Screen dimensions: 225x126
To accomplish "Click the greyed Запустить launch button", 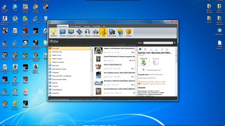I will (x=156, y=62).
